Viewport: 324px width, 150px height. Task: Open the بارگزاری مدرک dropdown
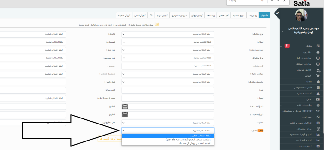click(x=168, y=74)
